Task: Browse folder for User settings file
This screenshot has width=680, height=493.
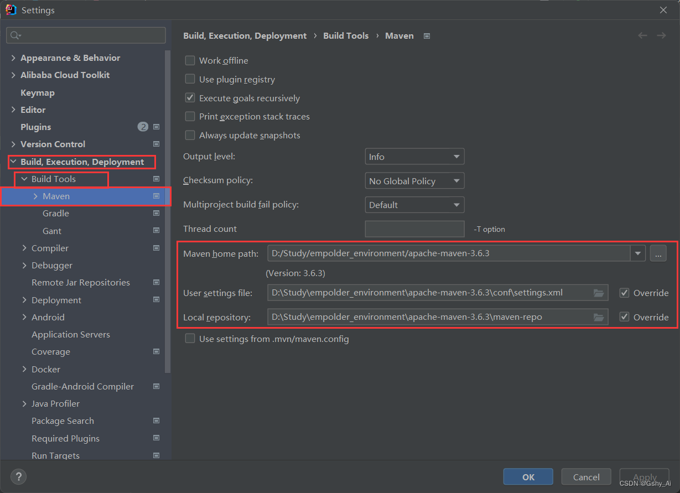Action: point(599,293)
